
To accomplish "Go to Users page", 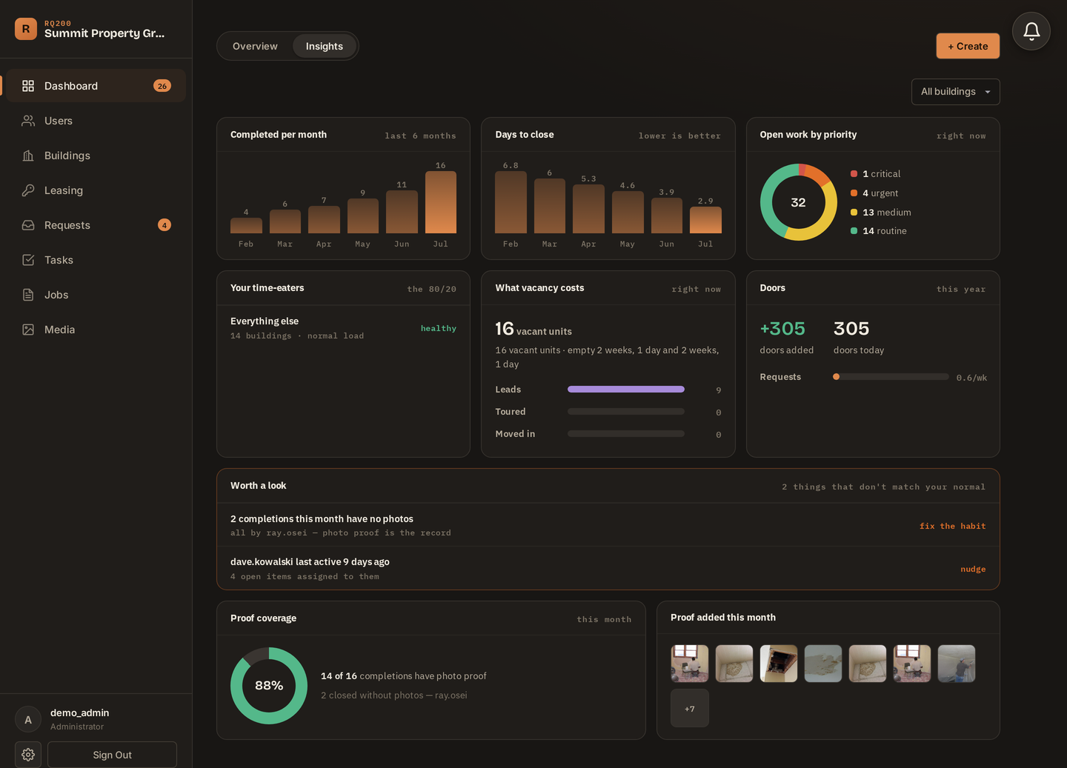I will click(x=96, y=121).
